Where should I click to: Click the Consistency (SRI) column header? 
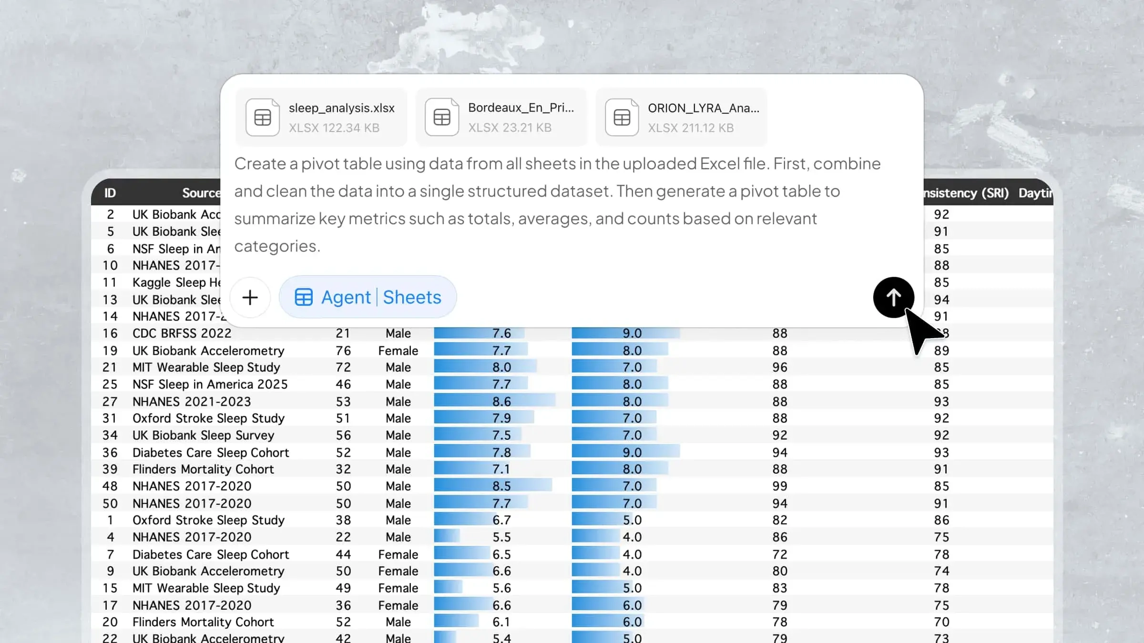(x=966, y=193)
